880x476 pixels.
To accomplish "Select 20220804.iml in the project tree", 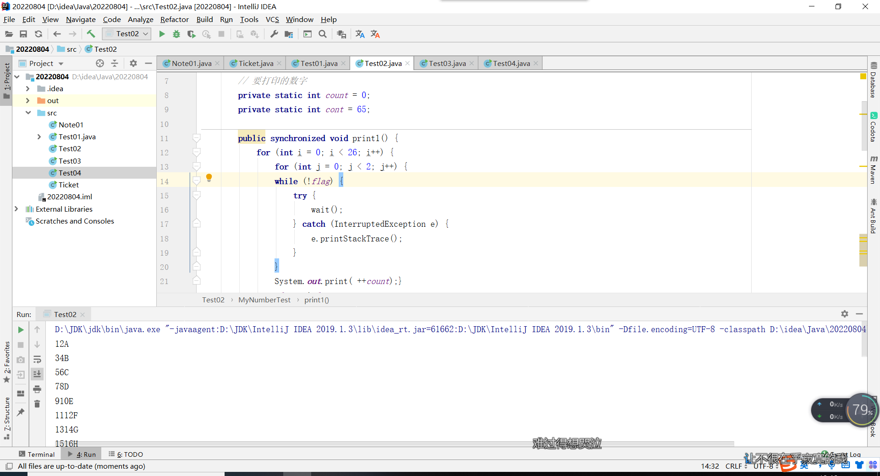I will tap(70, 197).
